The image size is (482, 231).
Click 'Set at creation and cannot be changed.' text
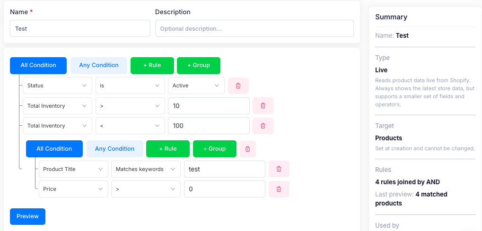[425, 148]
